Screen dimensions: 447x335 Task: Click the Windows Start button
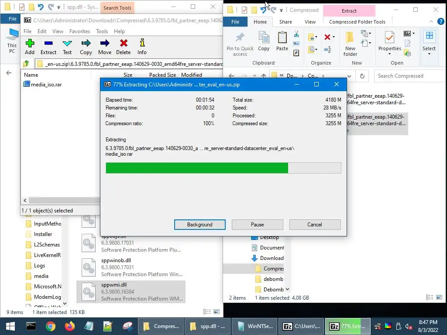coord(10,326)
